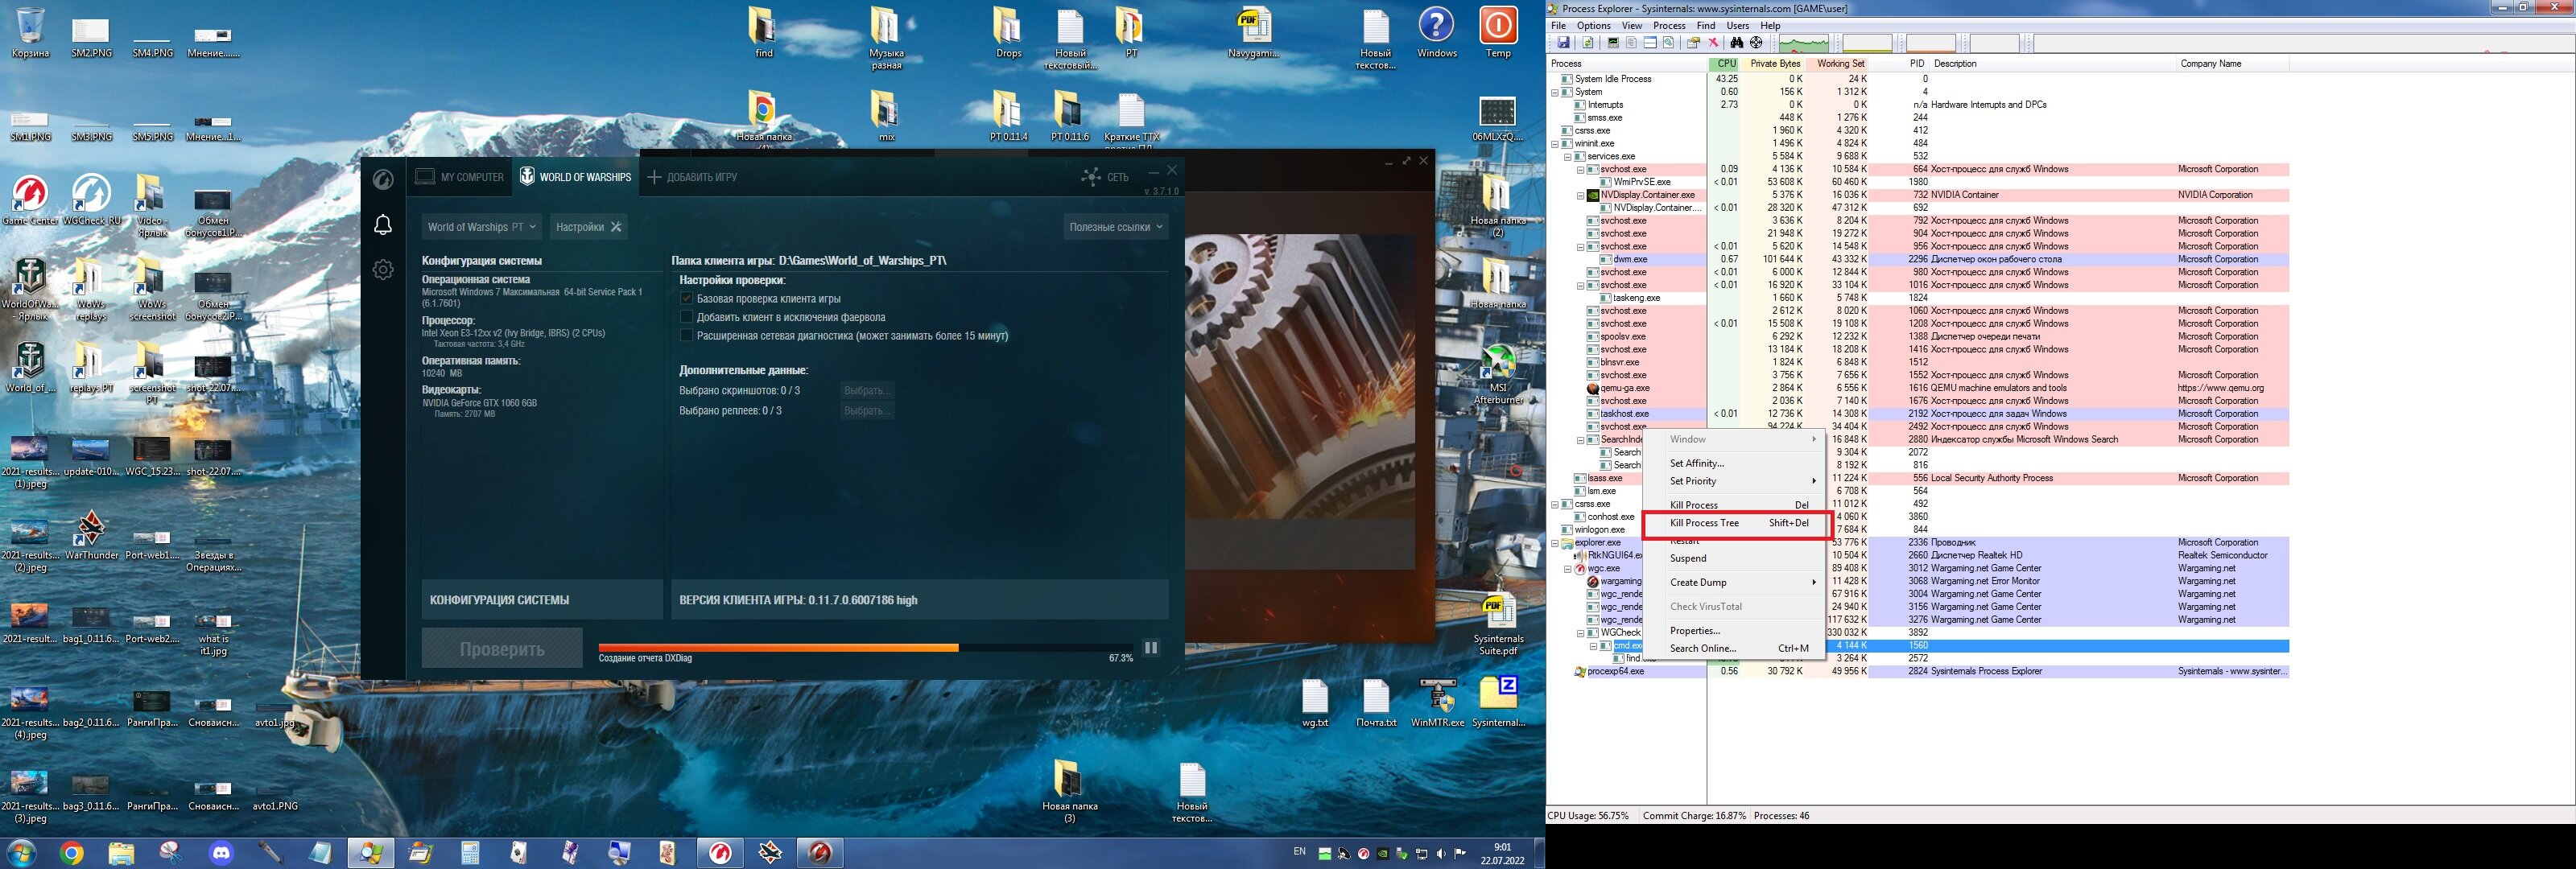Collapse the explorer.exe tree node
Viewport: 2576px width, 869px height.
(x=1555, y=543)
